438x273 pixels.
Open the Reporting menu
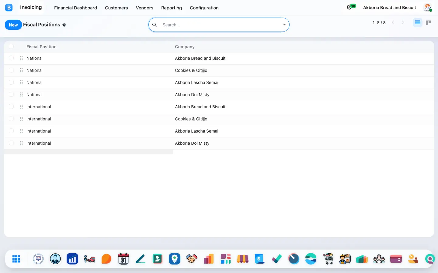[x=172, y=8]
